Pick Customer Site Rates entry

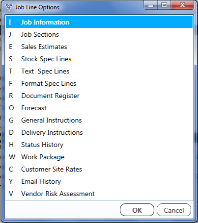[99, 169]
